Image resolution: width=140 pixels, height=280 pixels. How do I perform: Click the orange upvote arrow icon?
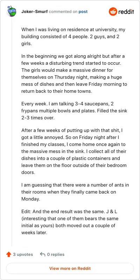coord(8,254)
